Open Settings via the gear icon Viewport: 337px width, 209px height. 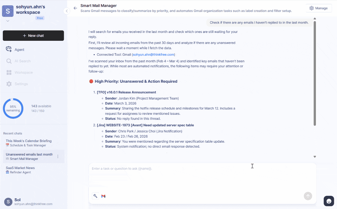click(9, 84)
